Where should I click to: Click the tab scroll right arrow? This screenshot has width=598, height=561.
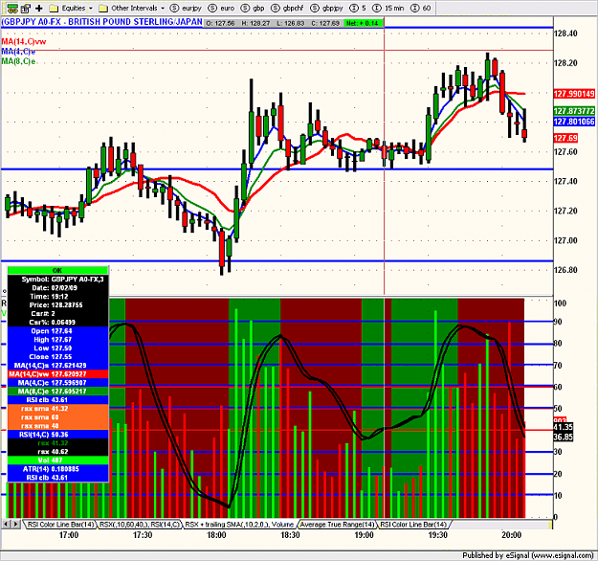(16, 525)
